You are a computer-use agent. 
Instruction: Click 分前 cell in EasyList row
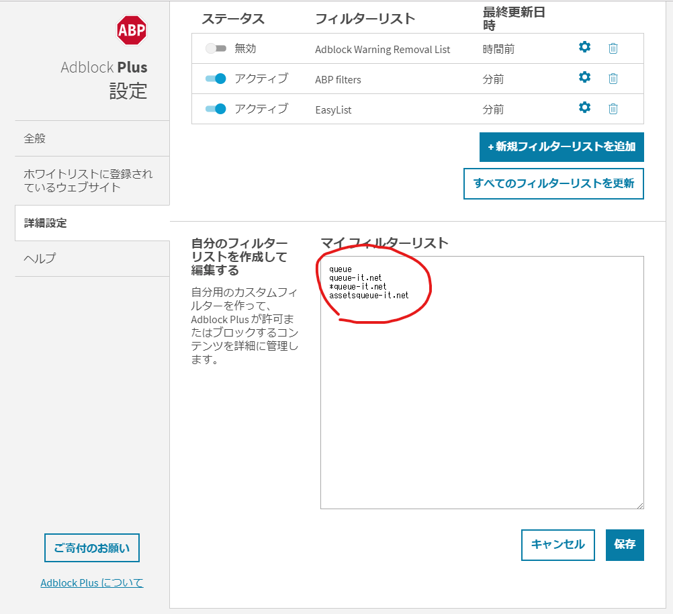coord(493,109)
